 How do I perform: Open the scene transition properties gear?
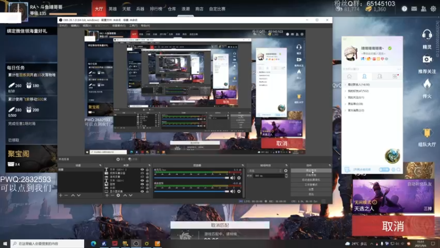click(285, 171)
